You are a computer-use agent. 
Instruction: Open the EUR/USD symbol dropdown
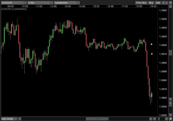[x=14, y=3]
